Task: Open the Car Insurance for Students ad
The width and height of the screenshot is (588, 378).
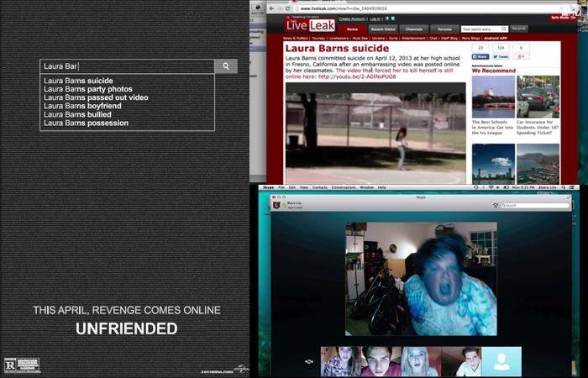Action: point(538,106)
